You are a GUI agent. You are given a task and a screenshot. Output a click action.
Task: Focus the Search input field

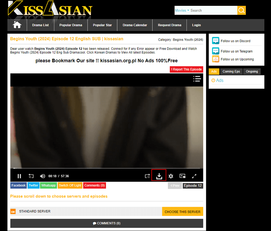(213, 10)
